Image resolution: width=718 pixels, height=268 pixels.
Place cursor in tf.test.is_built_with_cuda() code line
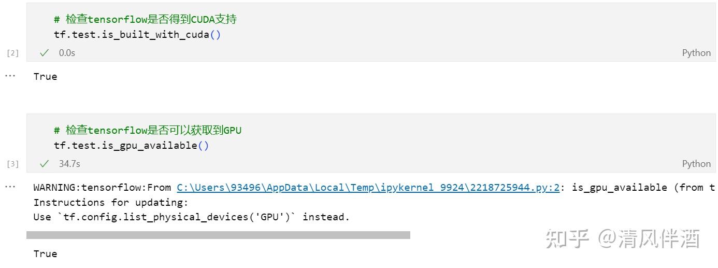pos(137,35)
